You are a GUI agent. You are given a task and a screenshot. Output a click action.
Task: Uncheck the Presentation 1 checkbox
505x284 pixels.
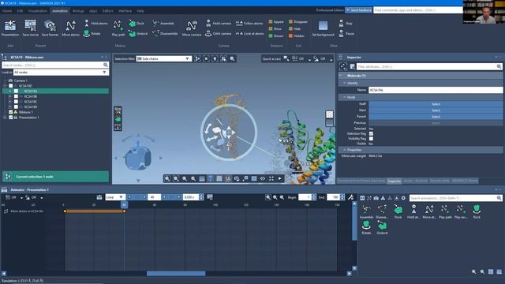(x=10, y=118)
